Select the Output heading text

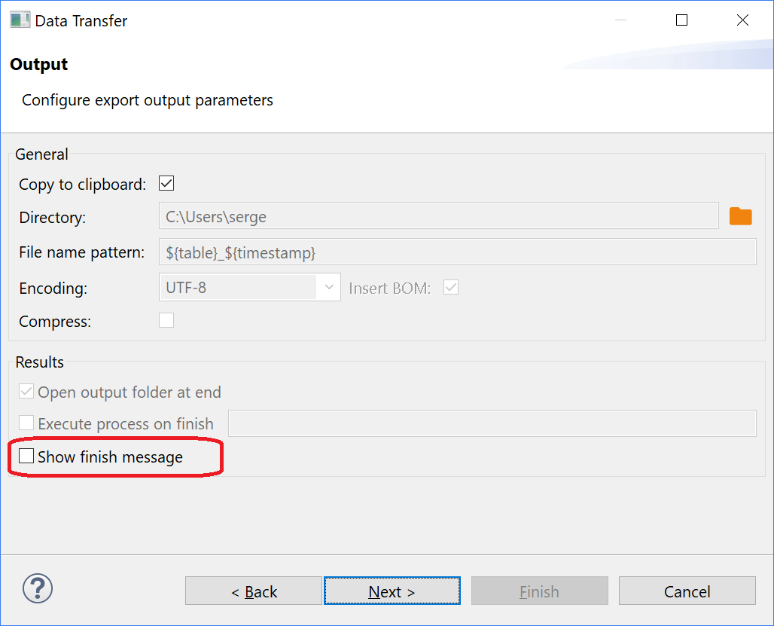(38, 64)
